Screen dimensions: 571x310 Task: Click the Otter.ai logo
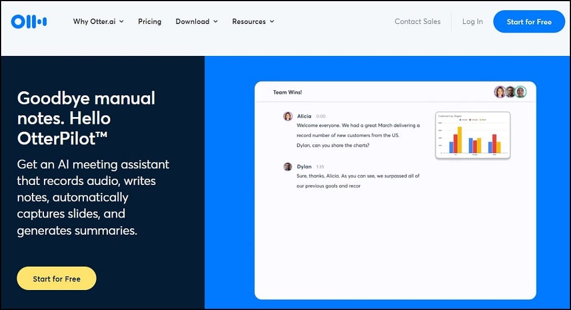tap(29, 22)
